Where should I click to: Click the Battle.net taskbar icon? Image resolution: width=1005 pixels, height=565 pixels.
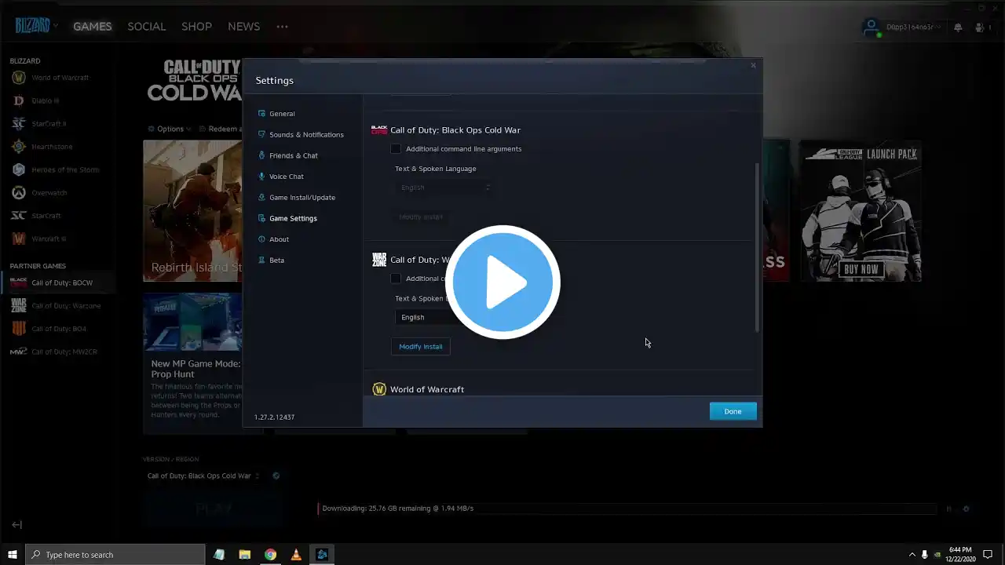tap(322, 555)
